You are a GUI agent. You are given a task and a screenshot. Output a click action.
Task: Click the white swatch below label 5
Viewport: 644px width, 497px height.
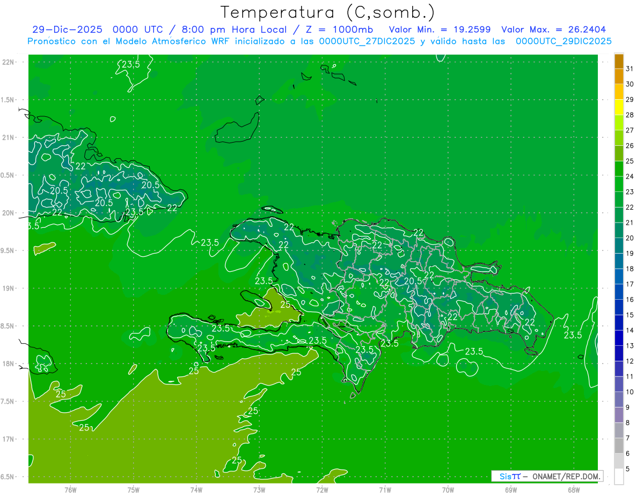point(619,477)
